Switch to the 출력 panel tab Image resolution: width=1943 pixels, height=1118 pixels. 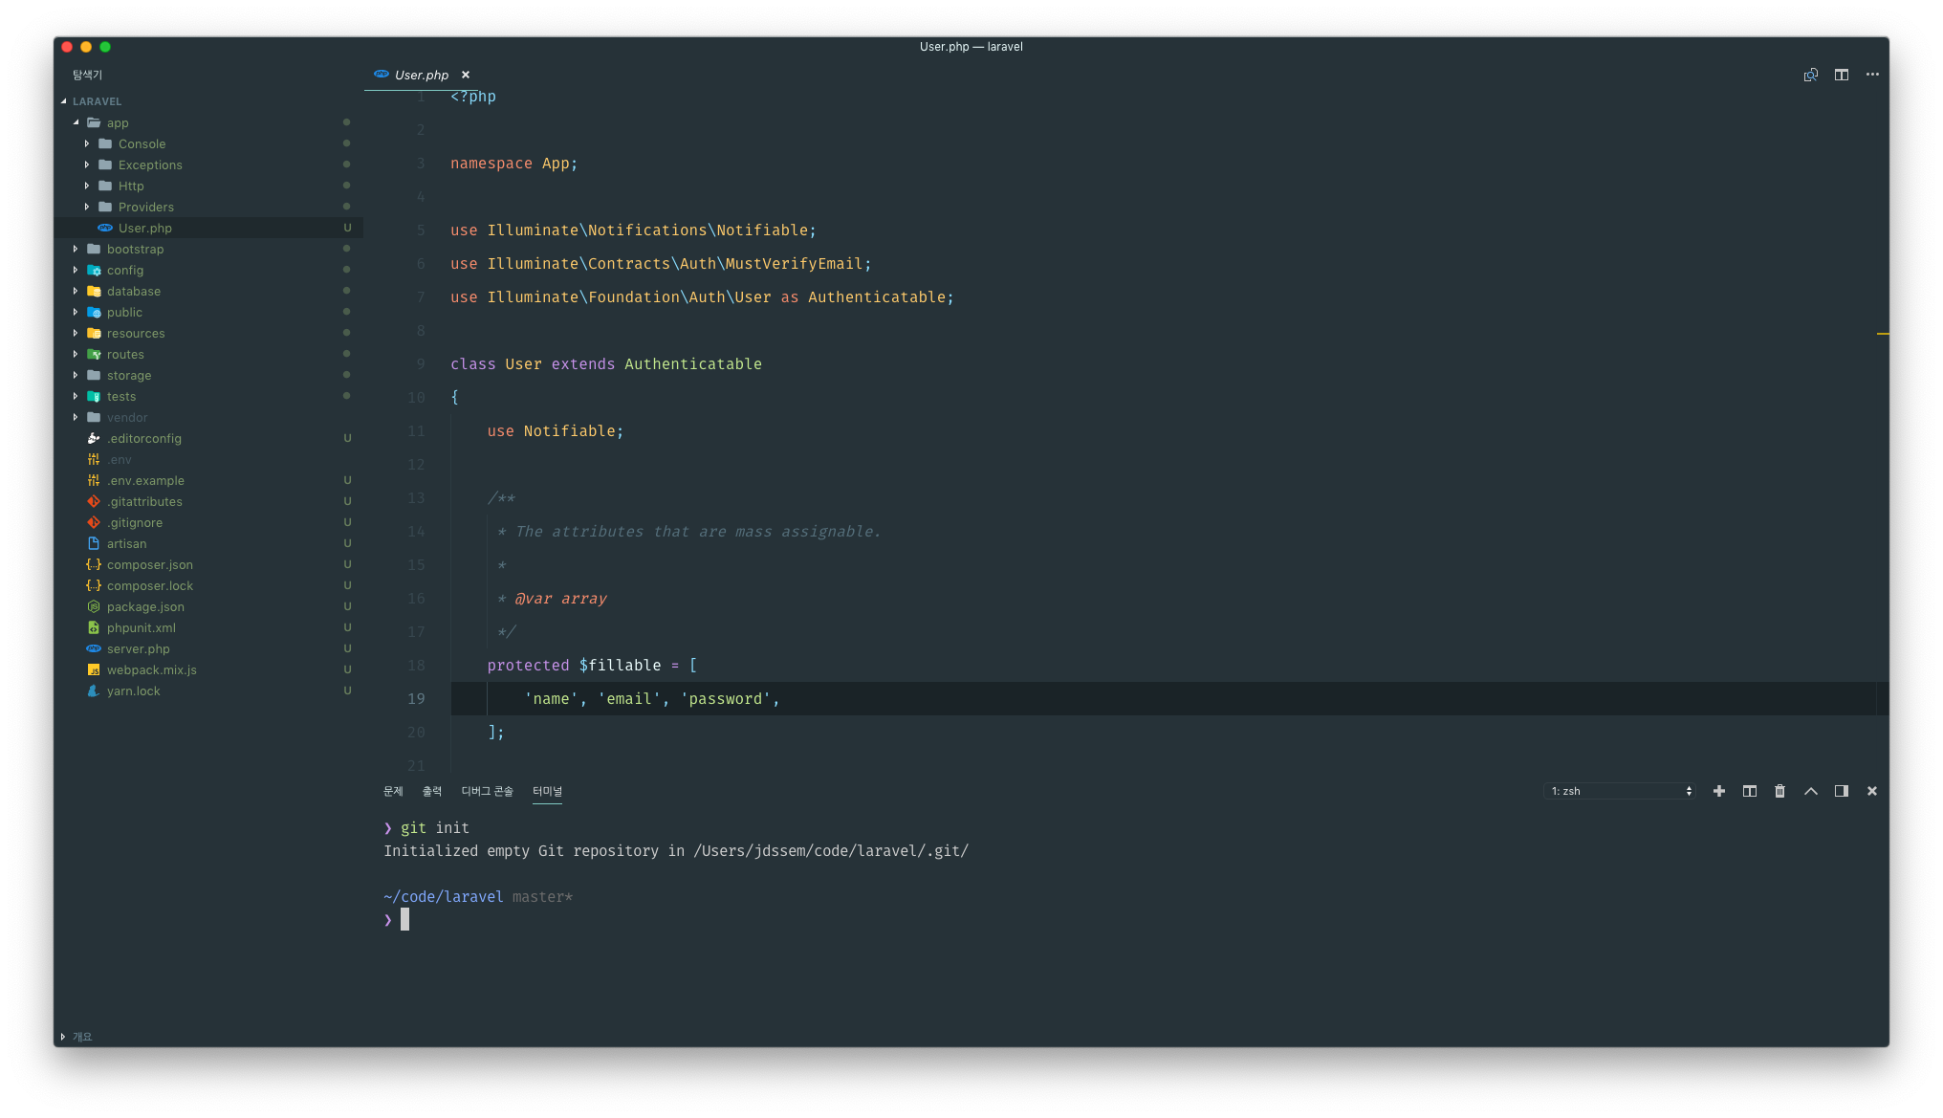(x=432, y=791)
